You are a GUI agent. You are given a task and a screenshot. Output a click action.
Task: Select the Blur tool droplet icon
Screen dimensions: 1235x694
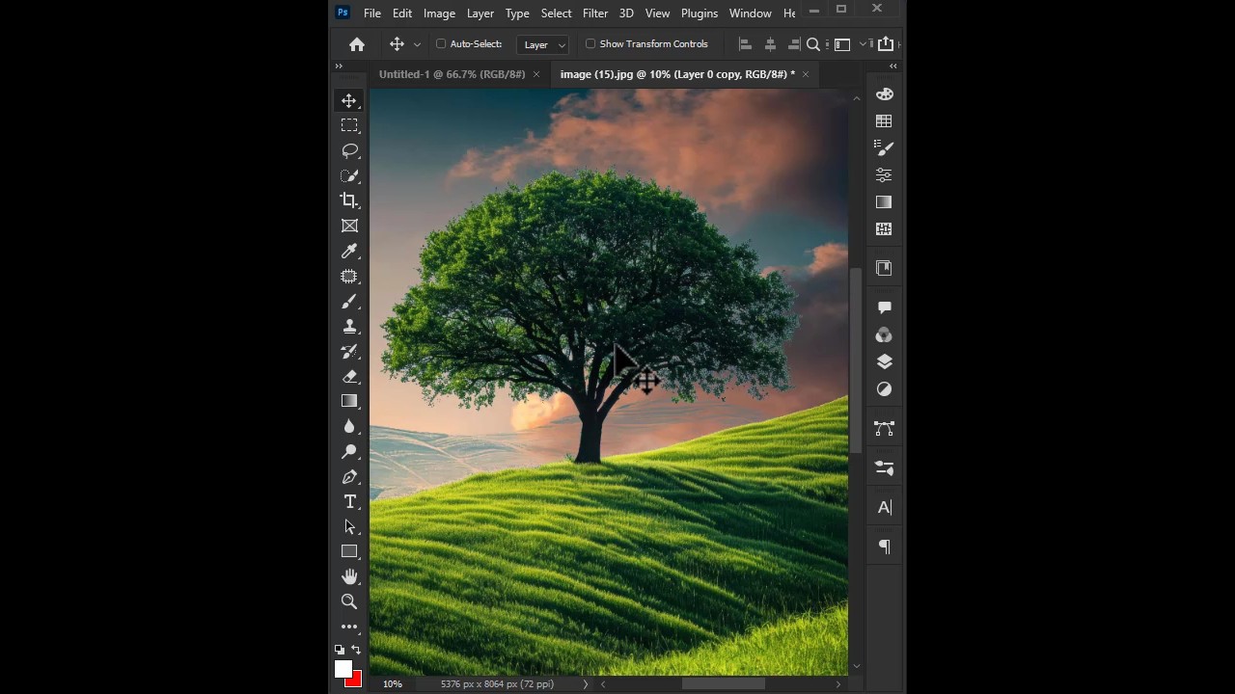click(x=349, y=426)
